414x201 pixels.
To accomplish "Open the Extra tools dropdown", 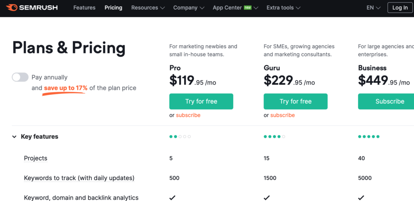I will tap(283, 8).
